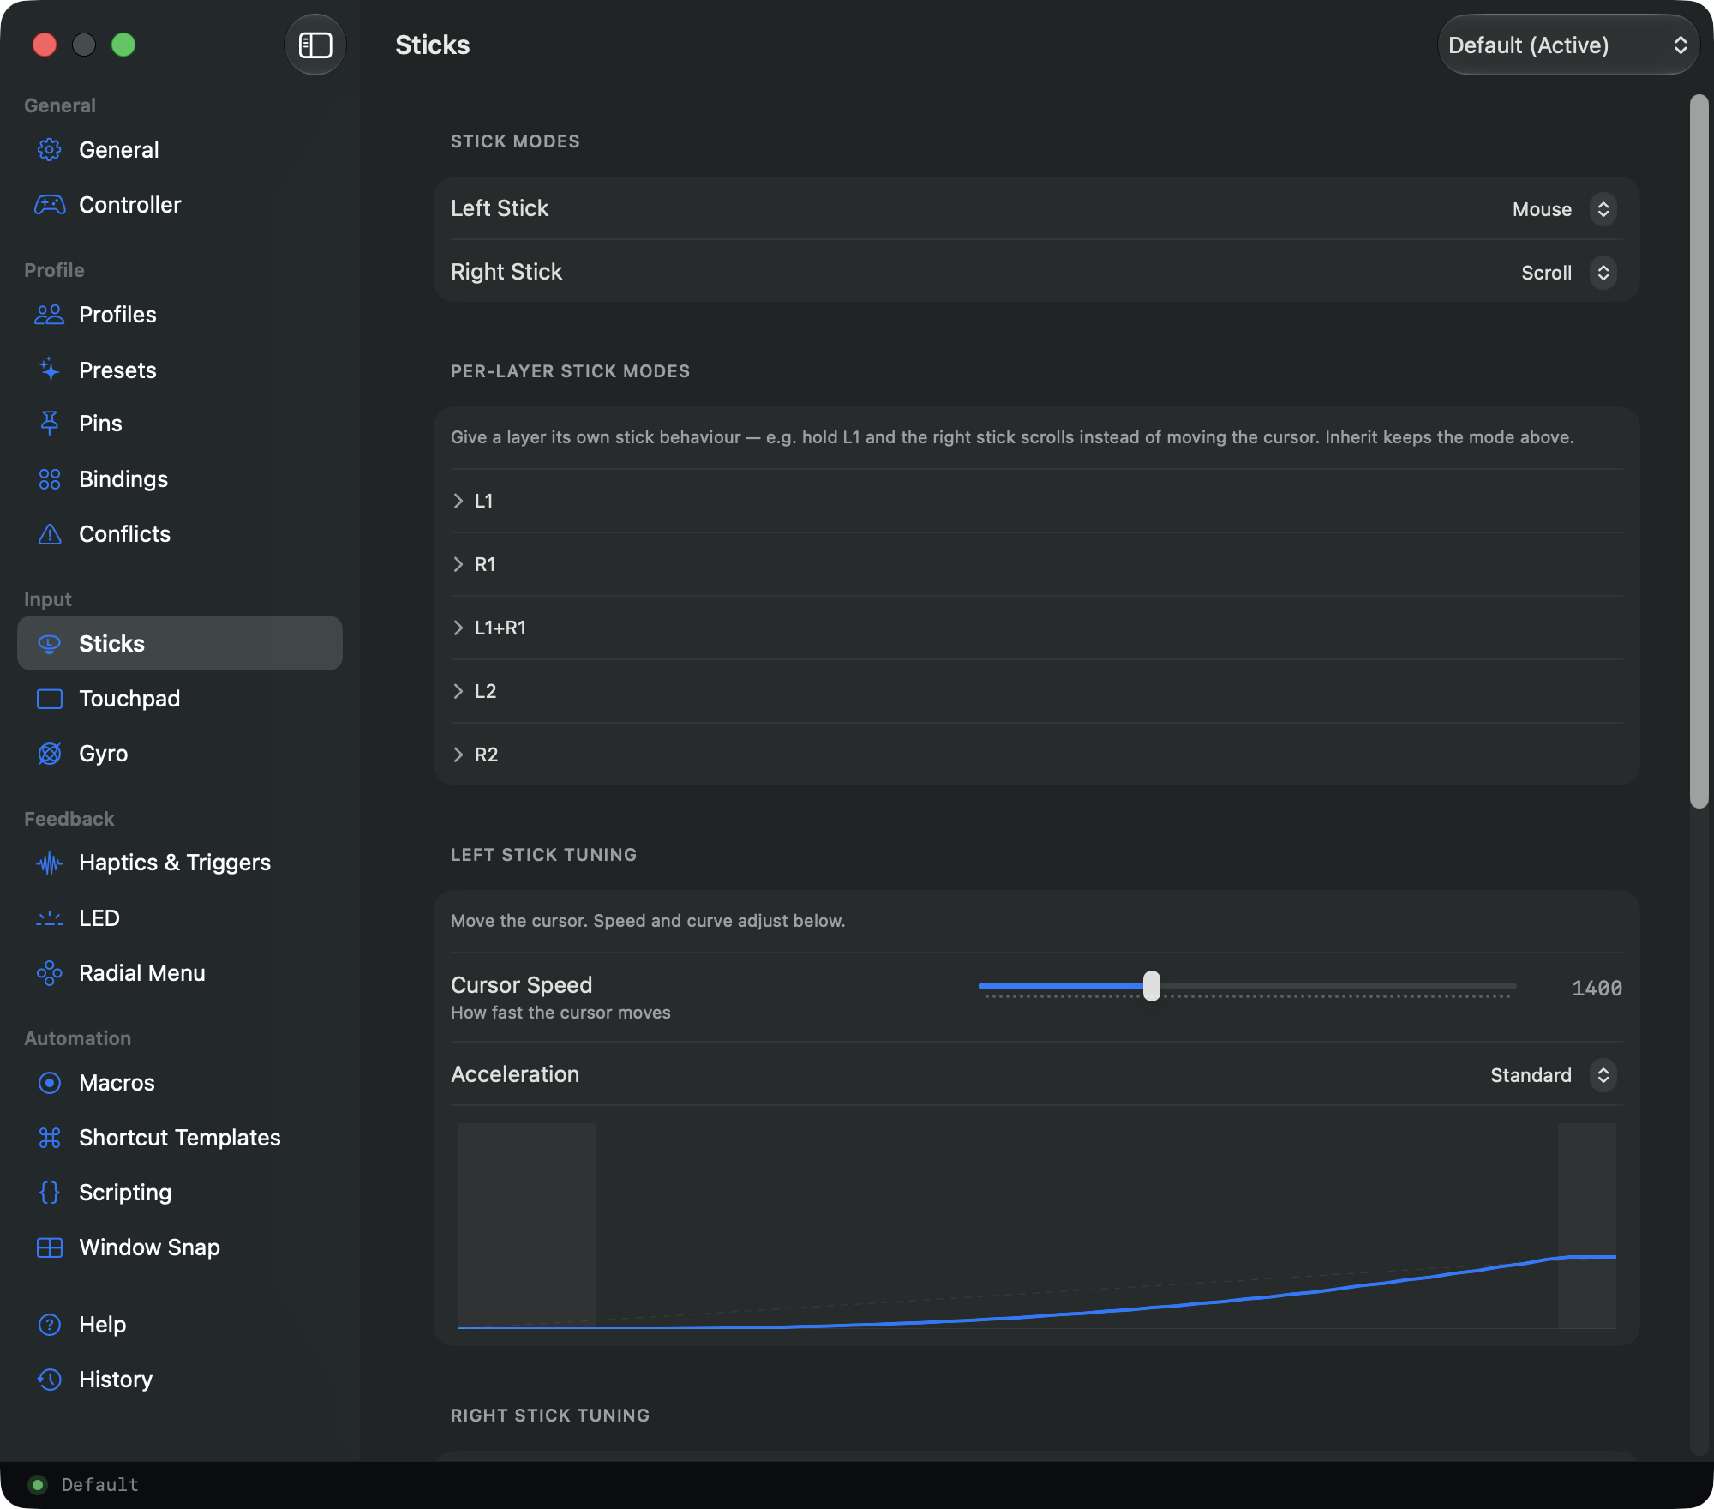This screenshot has height=1509, width=1714.
Task: Click the Pins pushpin icon
Action: pos(50,423)
